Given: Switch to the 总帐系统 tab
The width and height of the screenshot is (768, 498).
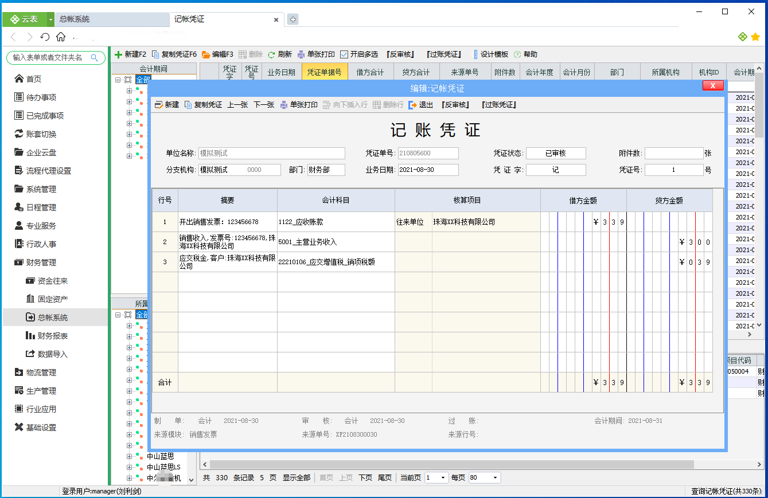Looking at the screenshot, I should 111,19.
